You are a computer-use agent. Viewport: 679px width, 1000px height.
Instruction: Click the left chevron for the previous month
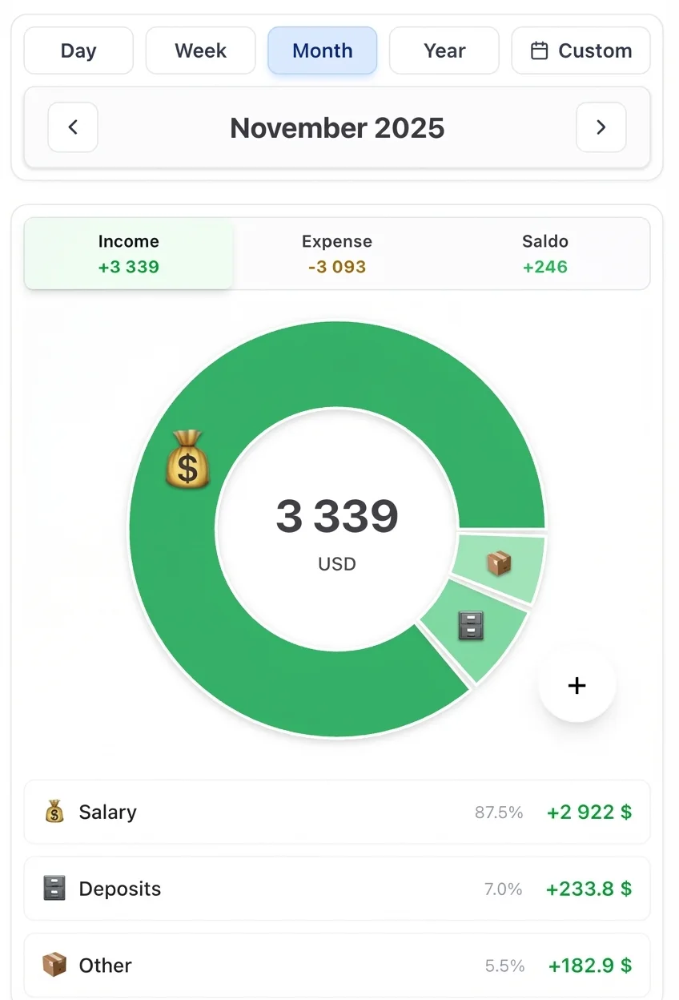click(x=72, y=127)
